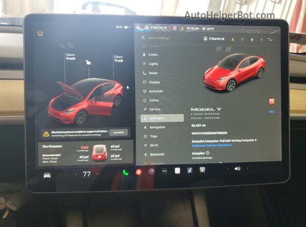The image size is (306, 227).
Task: Tap Open Trunk label
Action: (x=119, y=59)
